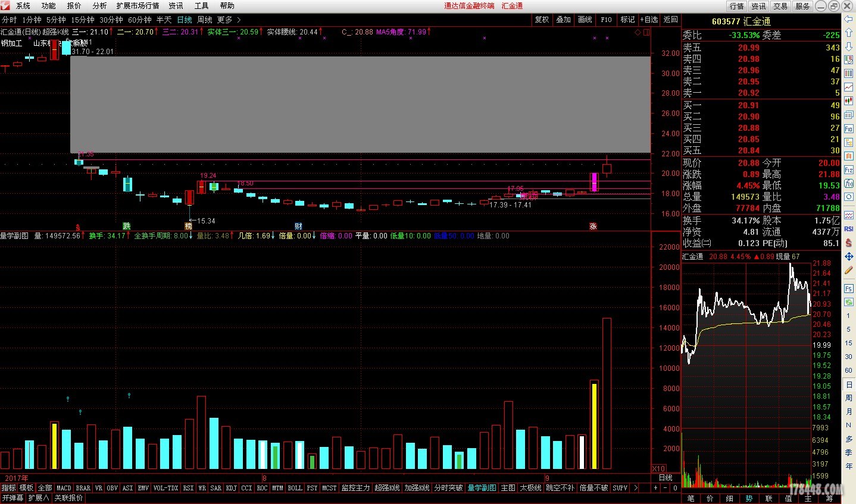Viewport: 856px width, 504px height.
Task: Click the down arrow icon in right sidebar
Action: click(x=849, y=46)
